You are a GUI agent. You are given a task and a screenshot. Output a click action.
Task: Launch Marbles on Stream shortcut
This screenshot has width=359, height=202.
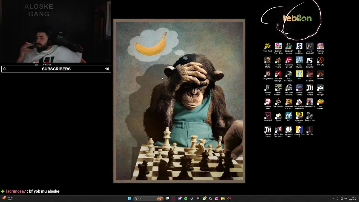[289, 132]
